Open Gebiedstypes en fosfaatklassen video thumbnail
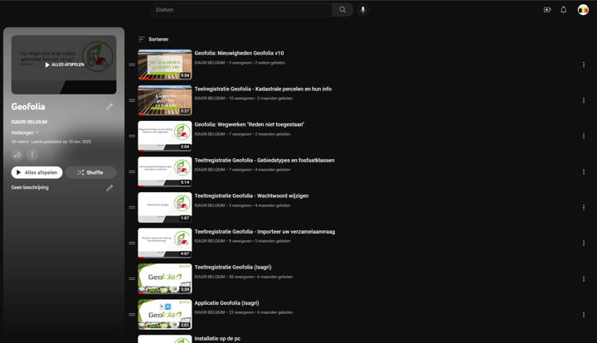This screenshot has height=343, width=597. (164, 171)
